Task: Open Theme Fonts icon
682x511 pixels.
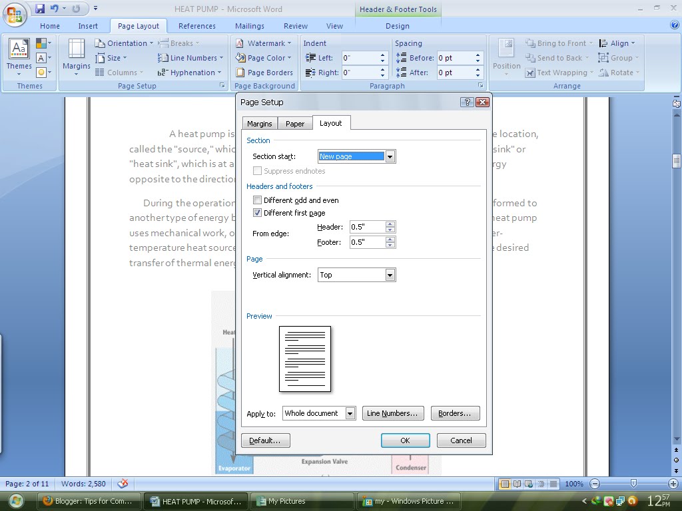Action: (x=43, y=58)
